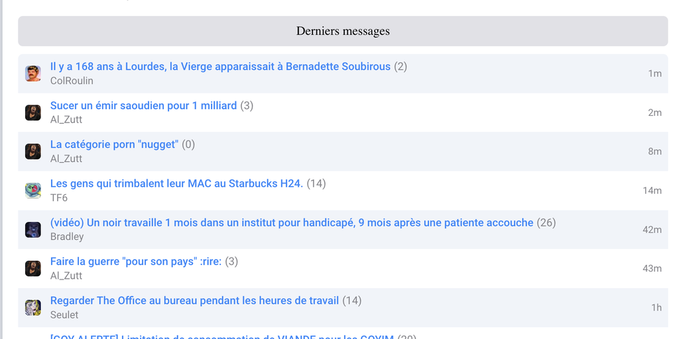Image resolution: width=679 pixels, height=339 pixels.
Task: Open the "(vidéo)" thread posted by Bradley
Action: click(x=292, y=222)
